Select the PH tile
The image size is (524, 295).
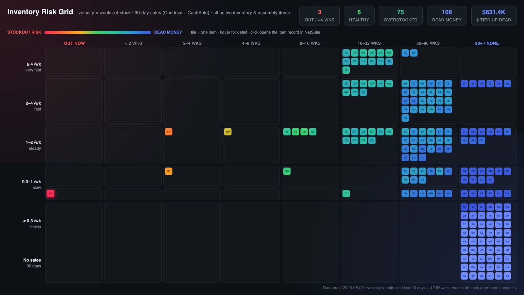(405, 118)
